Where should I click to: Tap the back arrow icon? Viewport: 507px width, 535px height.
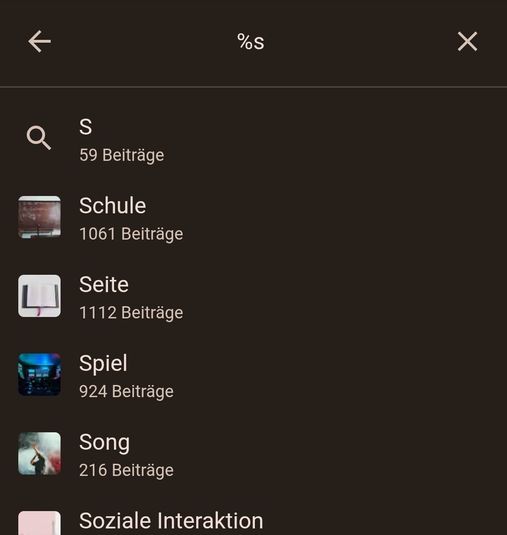(39, 42)
